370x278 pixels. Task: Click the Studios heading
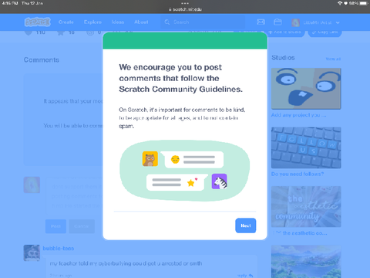coord(283,58)
